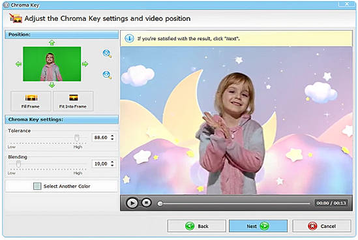Move video up with green up arrow
358x240 pixels.
tap(52, 42)
